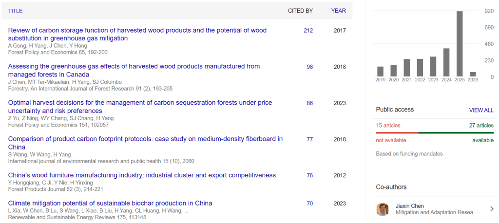Sort publications by Year column header
The height and width of the screenshot is (223, 499).
[338, 11]
